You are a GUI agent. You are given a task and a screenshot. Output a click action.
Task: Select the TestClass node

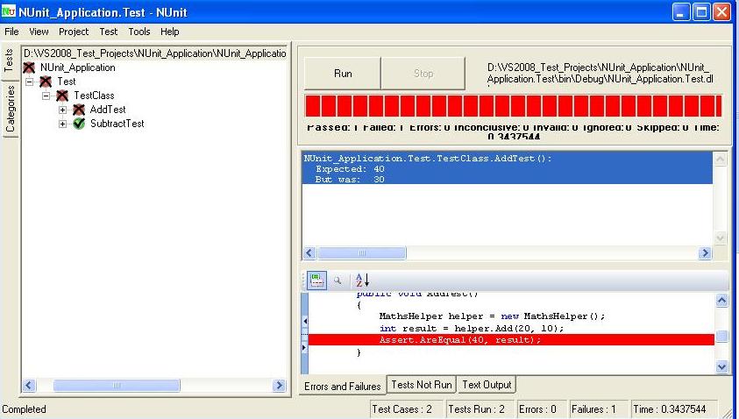(x=94, y=96)
